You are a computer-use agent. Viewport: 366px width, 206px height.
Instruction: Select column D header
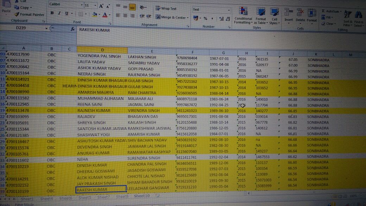click(102, 50)
